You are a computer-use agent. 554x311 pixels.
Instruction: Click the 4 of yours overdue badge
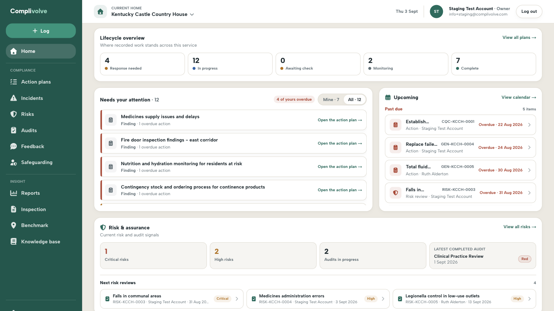tap(294, 100)
